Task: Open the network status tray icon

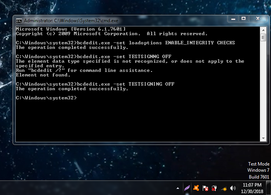Action: coord(224,188)
